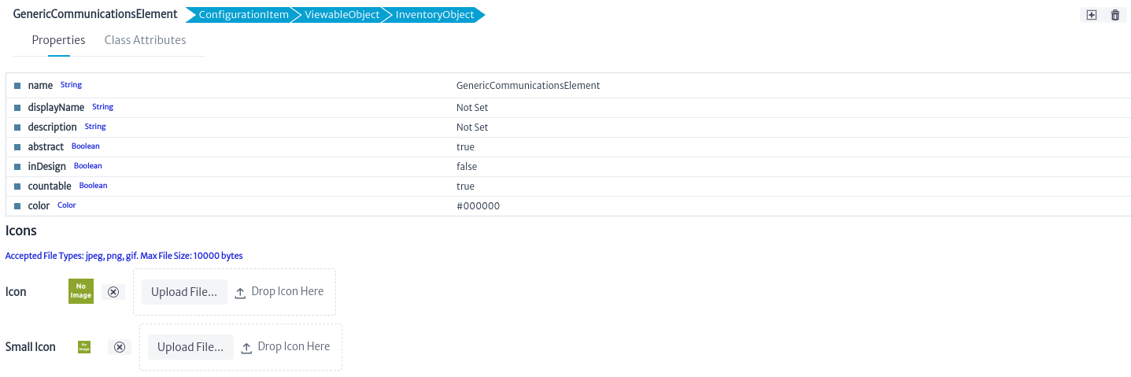Clear the Icon image with the X
Viewport: 1131px width, 377px height.
tap(113, 292)
